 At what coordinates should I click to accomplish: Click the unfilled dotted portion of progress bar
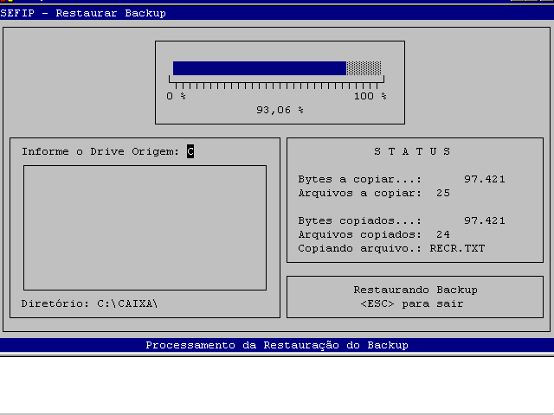pyautogui.click(x=364, y=68)
